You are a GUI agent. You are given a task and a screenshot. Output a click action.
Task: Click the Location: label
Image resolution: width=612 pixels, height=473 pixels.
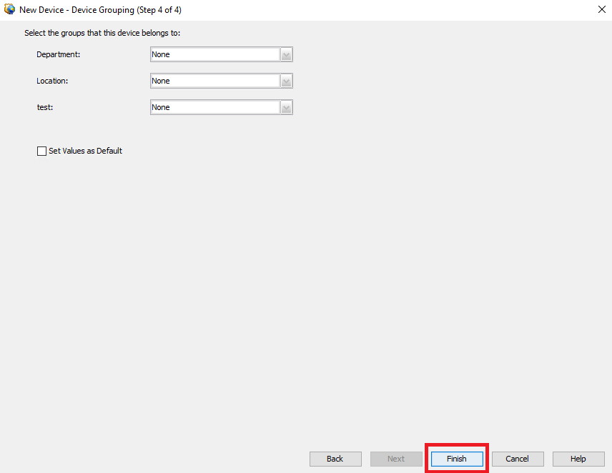52,81
